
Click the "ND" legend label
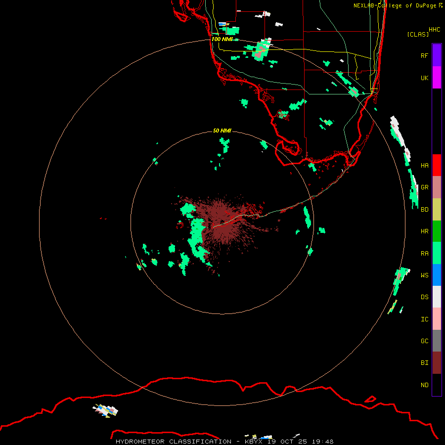(x=424, y=385)
